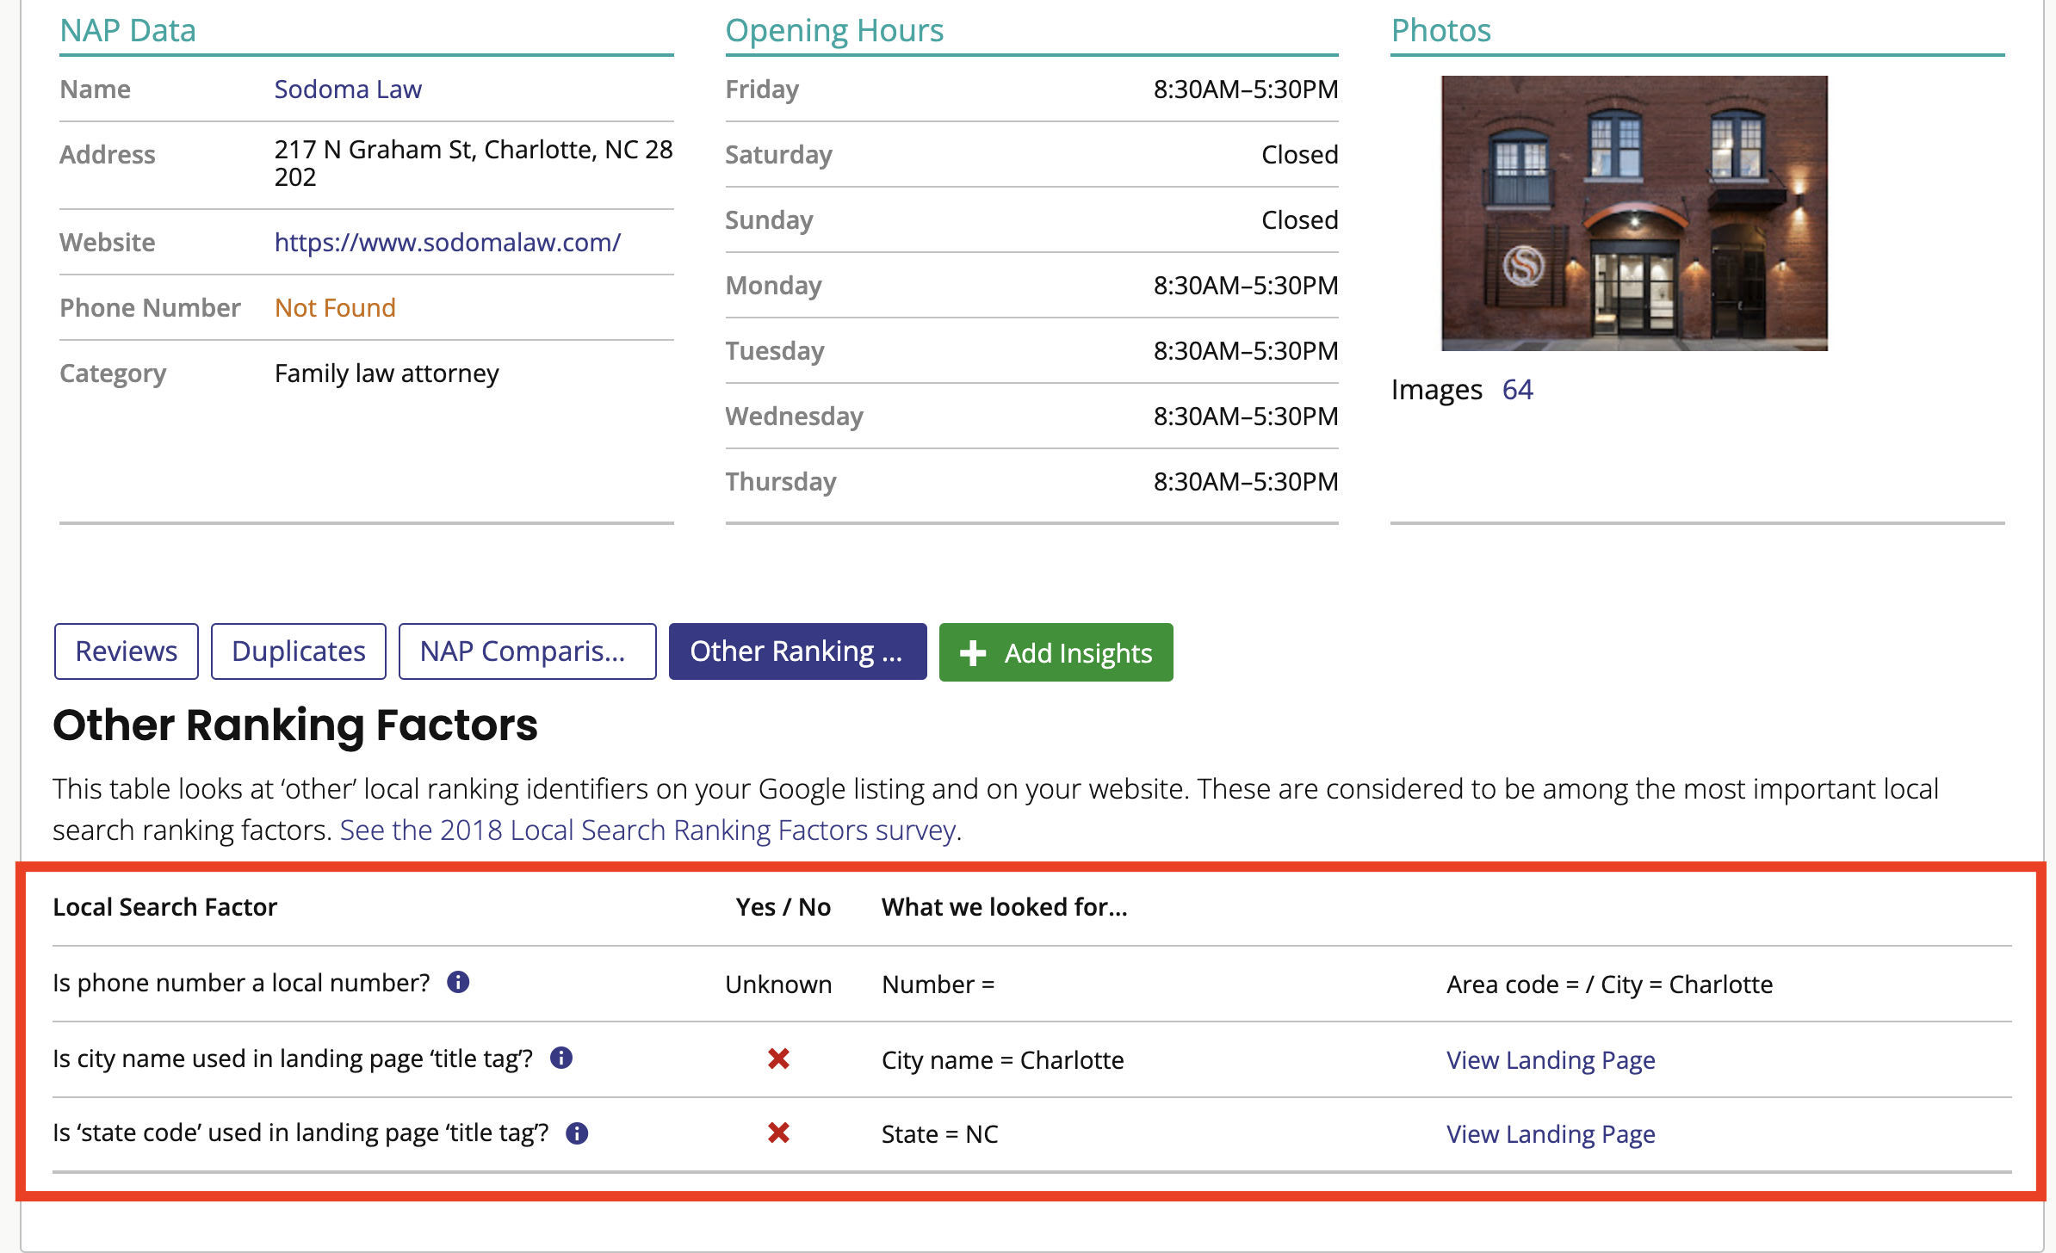Open the Reviews tab
Image resolution: width=2056 pixels, height=1253 pixels.
(127, 651)
